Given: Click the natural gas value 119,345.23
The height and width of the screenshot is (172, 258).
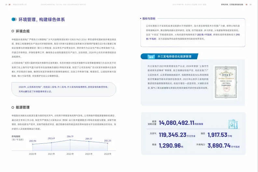Looking at the screenshot, I should (x=173, y=135).
